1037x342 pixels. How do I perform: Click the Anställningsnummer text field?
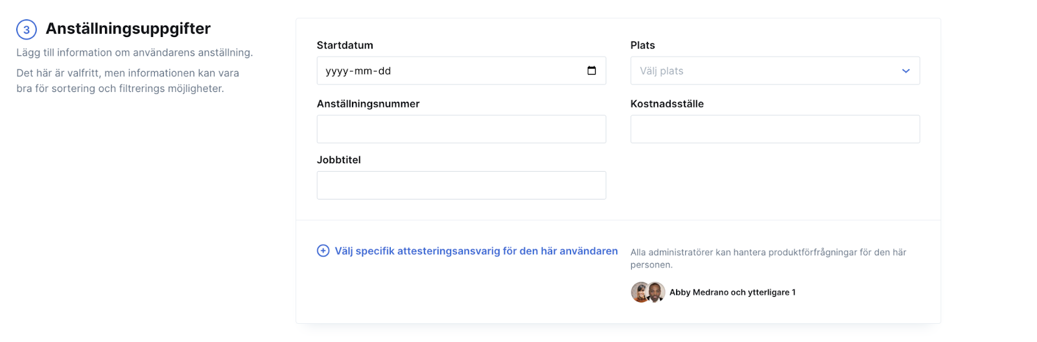(461, 129)
